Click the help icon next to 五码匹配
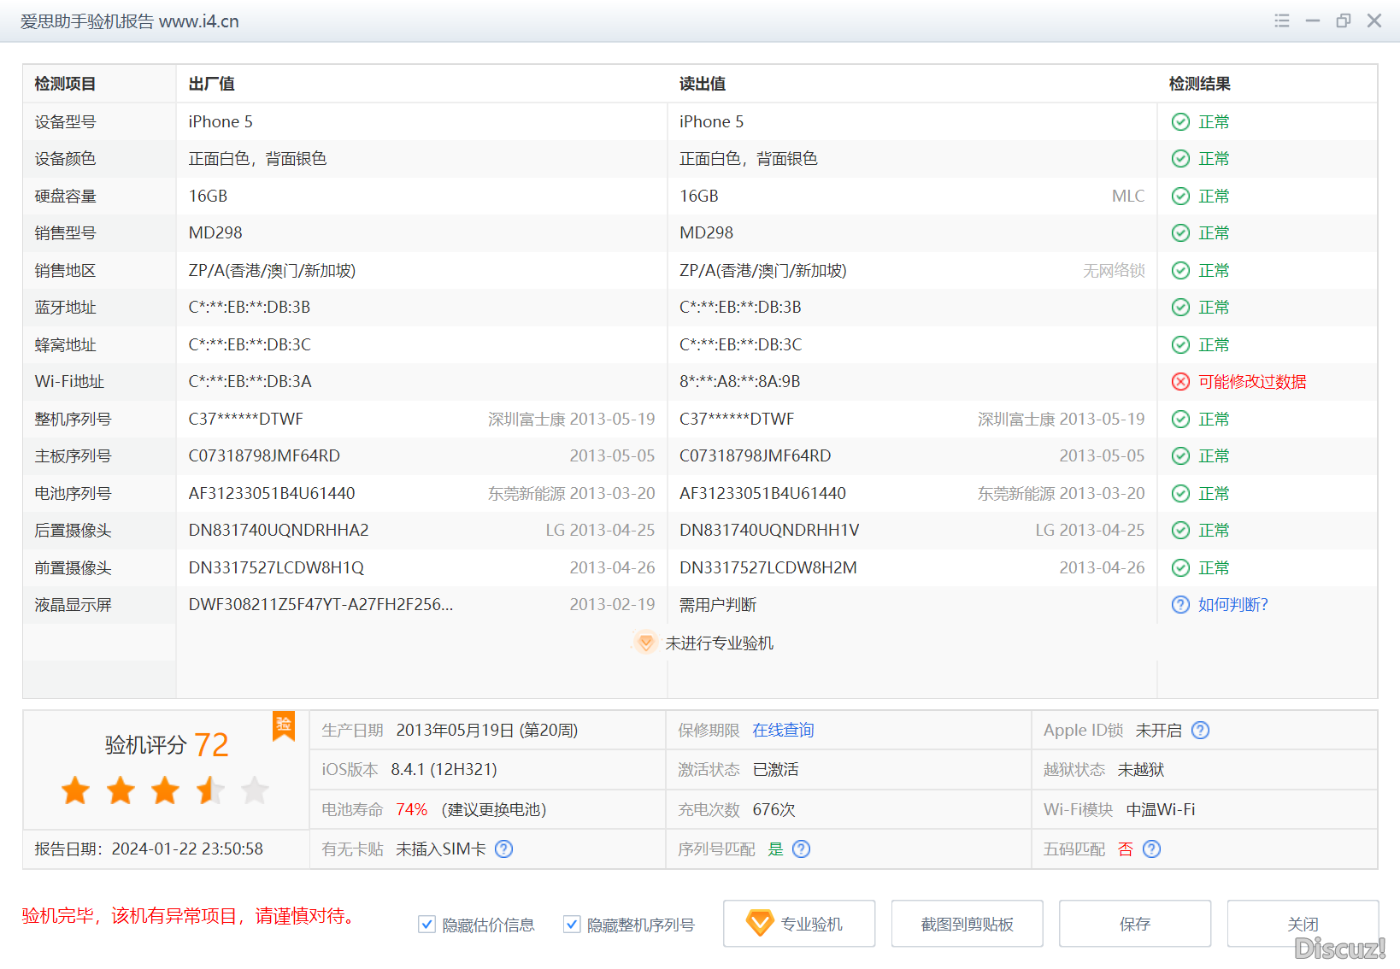1400x969 pixels. (x=1151, y=849)
